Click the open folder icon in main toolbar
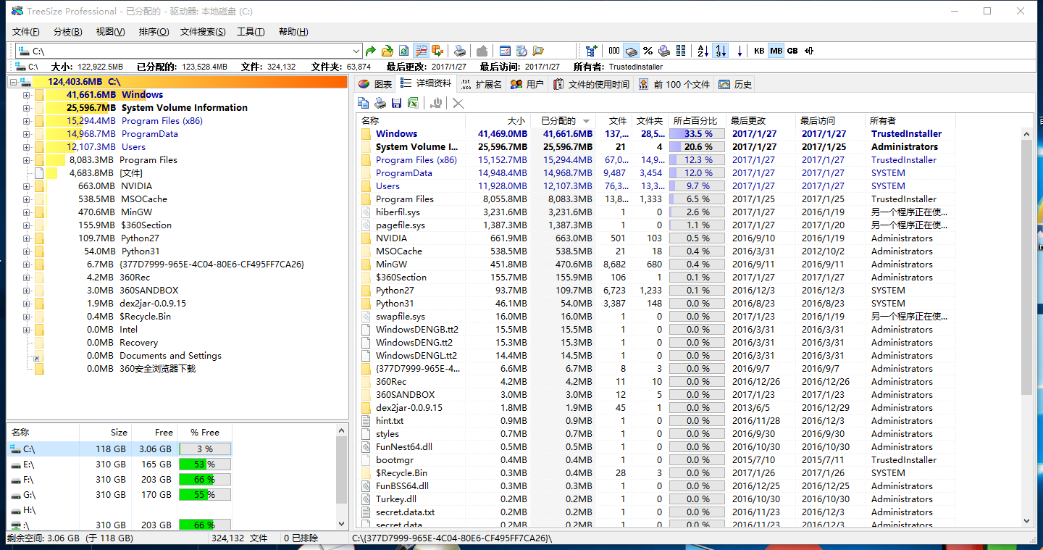The width and height of the screenshot is (1043, 550). (x=388, y=51)
